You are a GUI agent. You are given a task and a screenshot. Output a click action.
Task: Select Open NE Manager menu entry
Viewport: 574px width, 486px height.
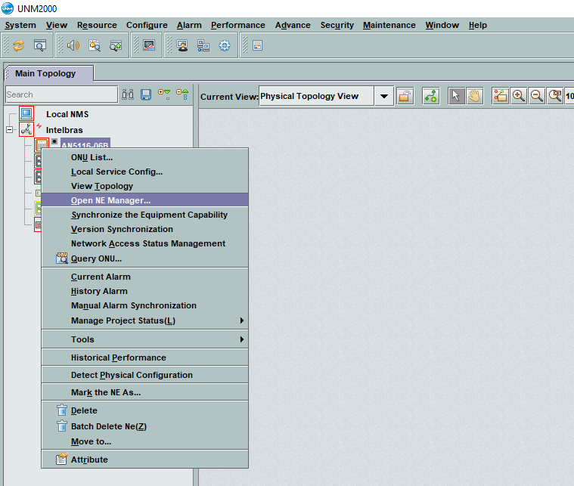click(145, 200)
